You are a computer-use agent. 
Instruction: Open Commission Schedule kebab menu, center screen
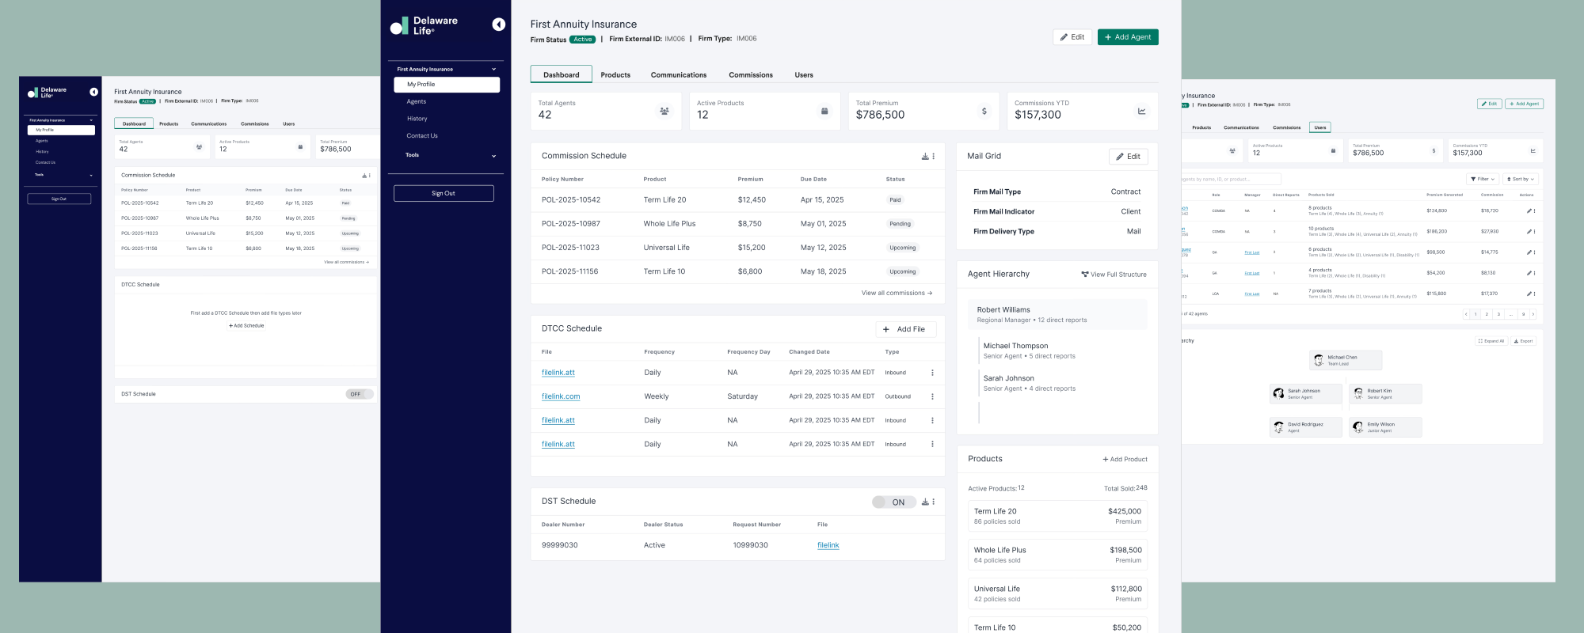point(934,157)
